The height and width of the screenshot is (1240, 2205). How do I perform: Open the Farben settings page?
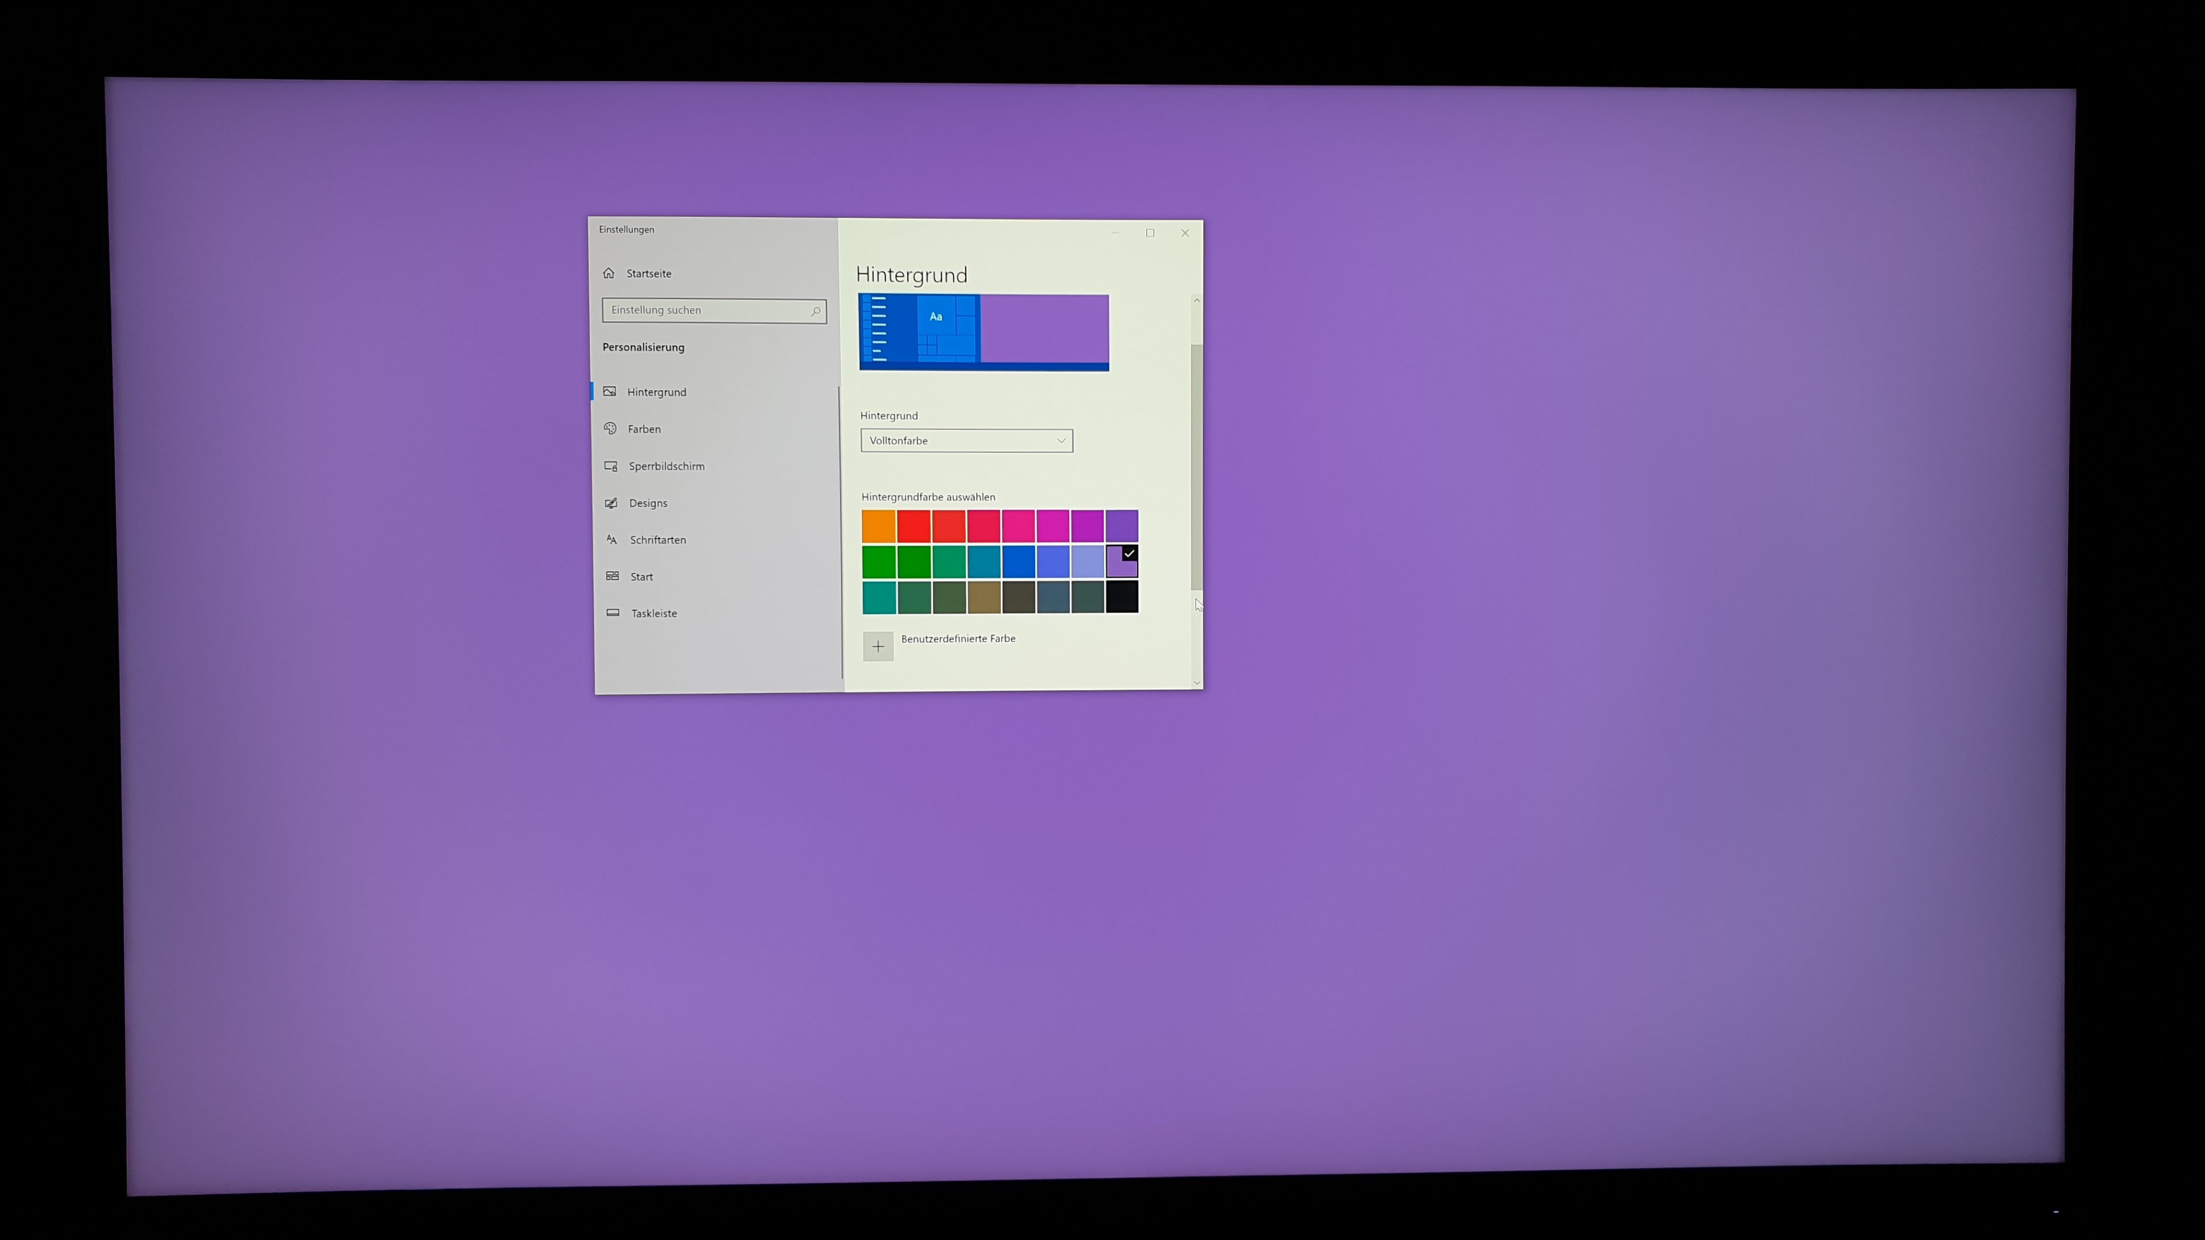tap(644, 429)
